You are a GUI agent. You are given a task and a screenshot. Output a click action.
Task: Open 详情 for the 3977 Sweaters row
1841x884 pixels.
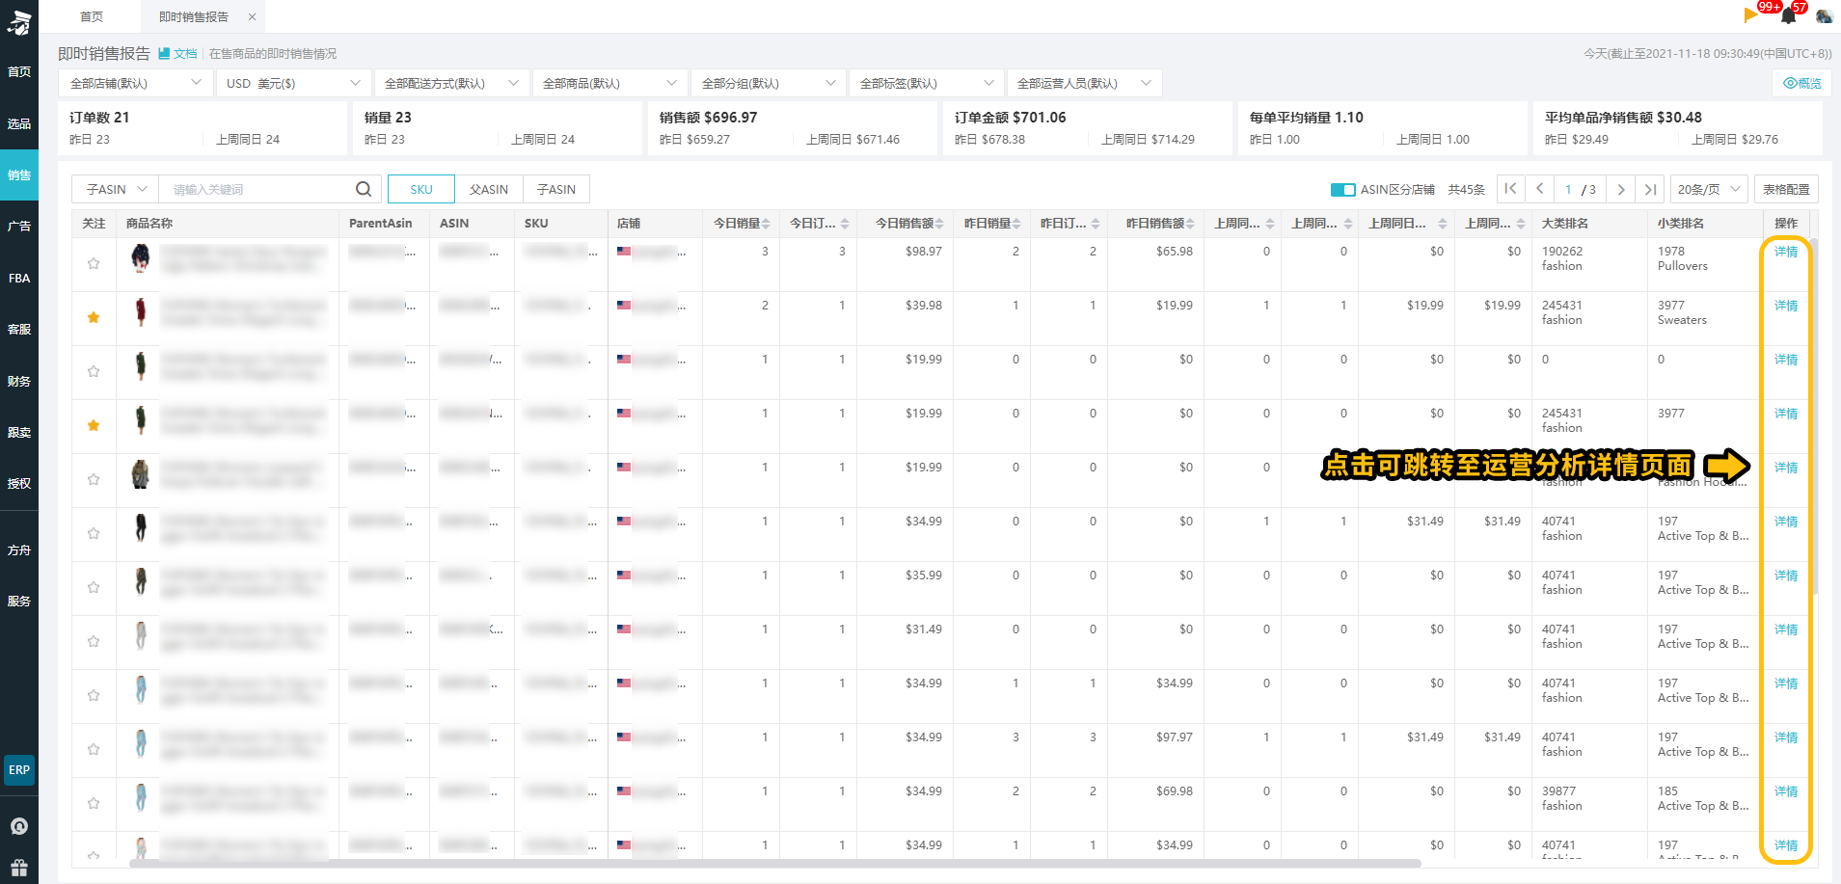[1786, 306]
